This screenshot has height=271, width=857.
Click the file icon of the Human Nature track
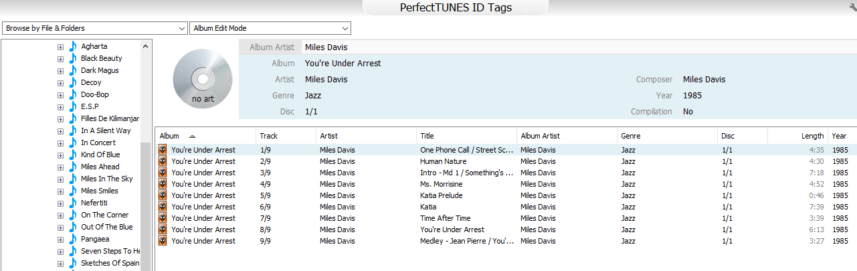pos(163,161)
